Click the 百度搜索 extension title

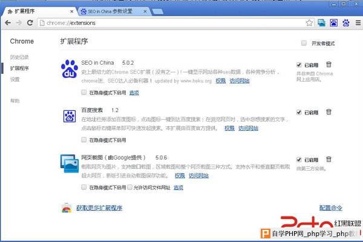pos(92,110)
